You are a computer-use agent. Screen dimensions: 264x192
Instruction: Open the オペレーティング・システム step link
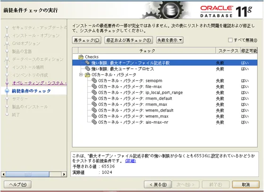40,83
